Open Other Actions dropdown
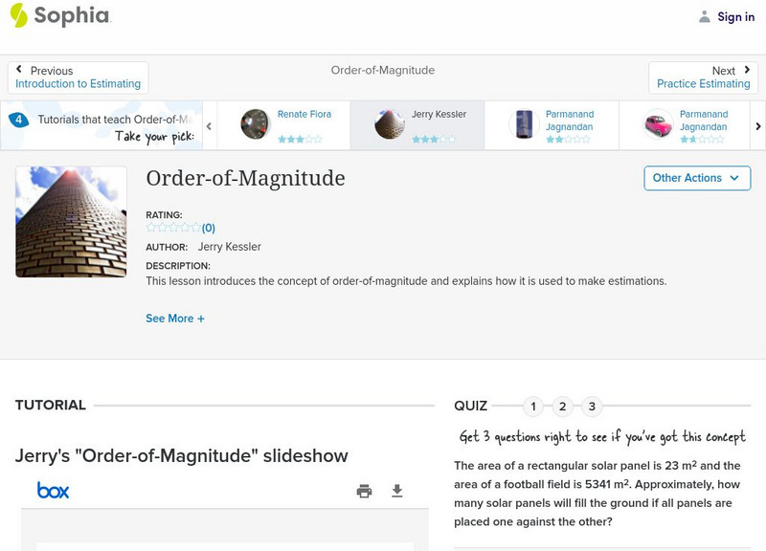766x551 pixels. tap(696, 178)
